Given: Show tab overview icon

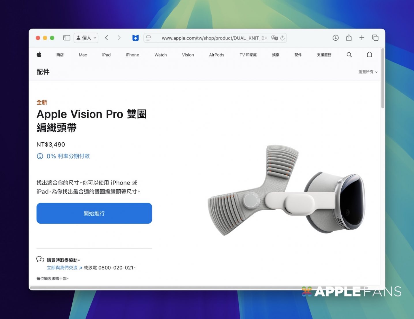Looking at the screenshot, I should pos(375,38).
